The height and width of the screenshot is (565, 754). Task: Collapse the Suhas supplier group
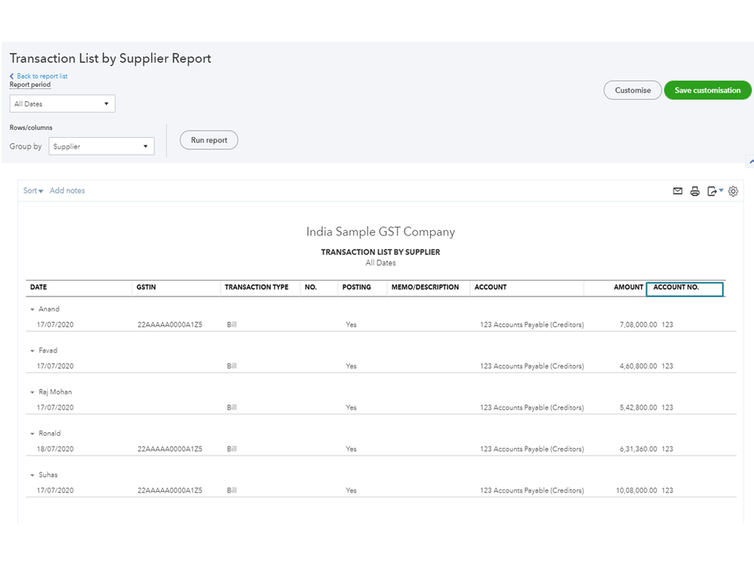[32, 475]
